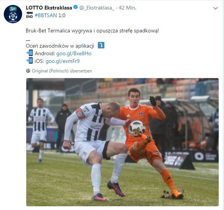Click the END arrow emoji
This screenshot has width=224, height=210.
tap(29, 15)
